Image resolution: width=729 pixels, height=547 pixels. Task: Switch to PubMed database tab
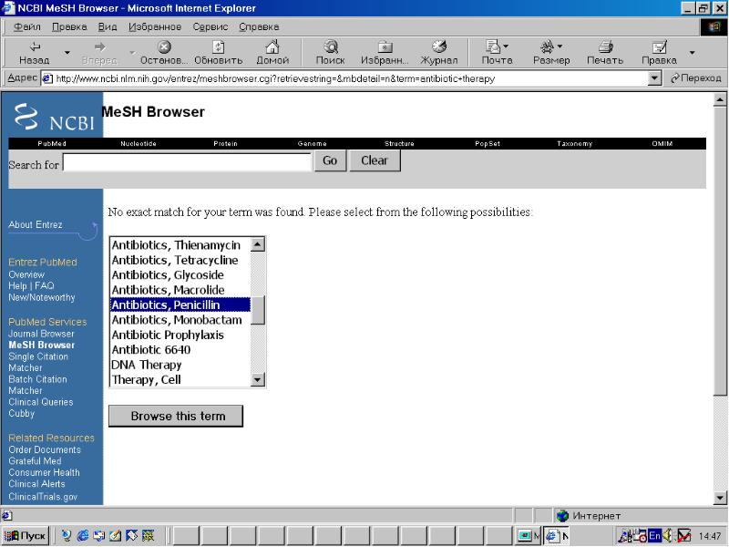tap(52, 144)
